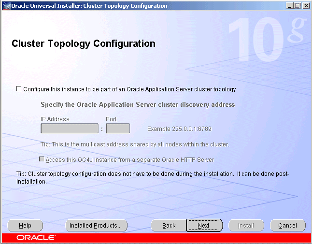
Task: Click the ORACLE logo in red bar
Action: coord(36,238)
